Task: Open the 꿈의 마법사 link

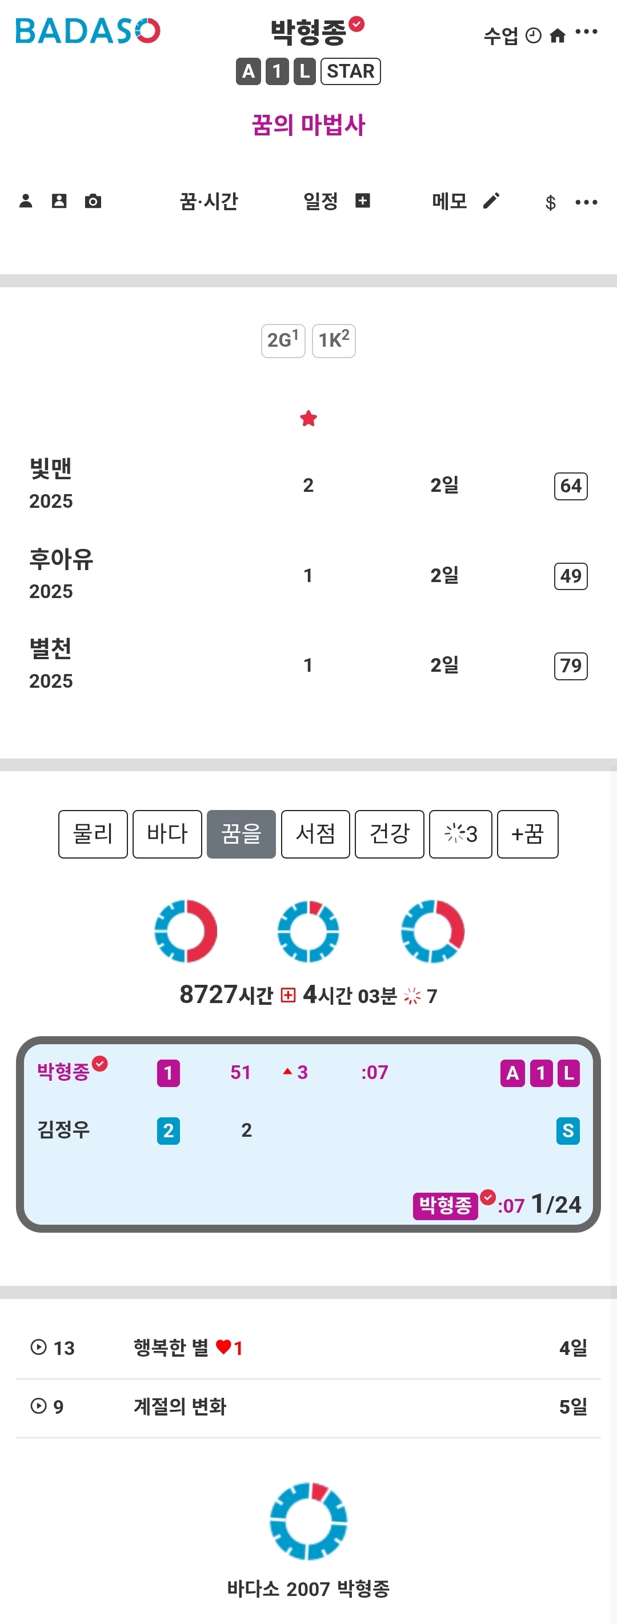Action: (x=308, y=125)
